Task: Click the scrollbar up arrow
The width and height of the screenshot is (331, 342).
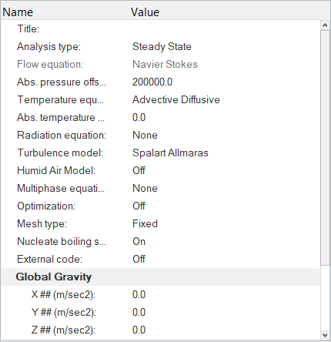Action: (x=325, y=25)
